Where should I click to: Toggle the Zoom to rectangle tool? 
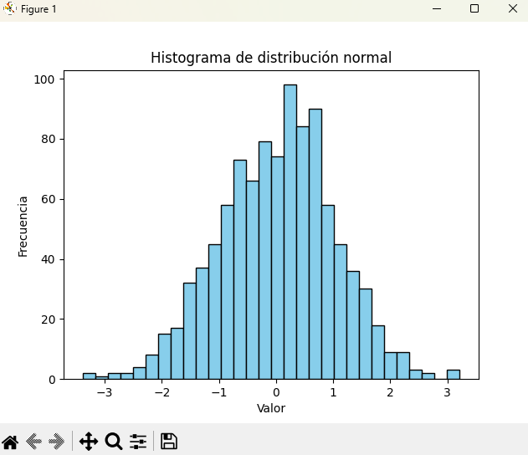click(x=114, y=441)
